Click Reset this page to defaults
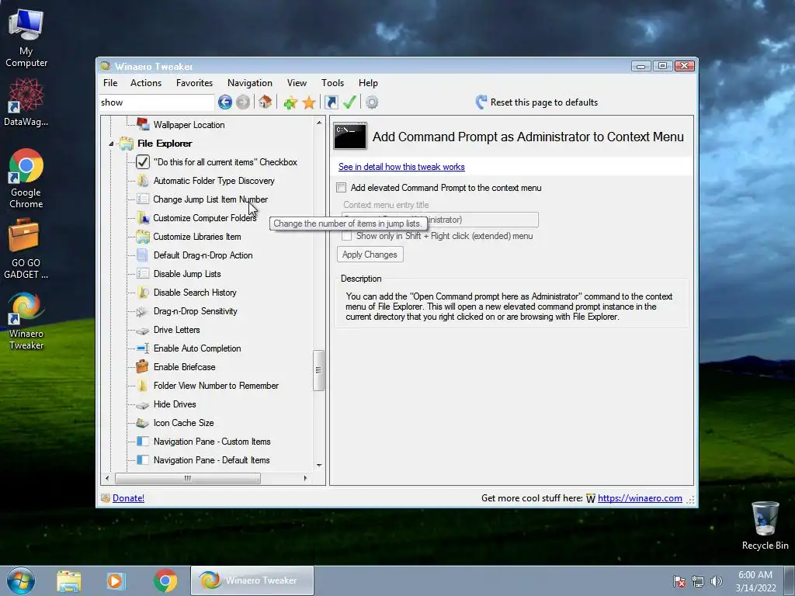The image size is (795, 596). tap(544, 102)
